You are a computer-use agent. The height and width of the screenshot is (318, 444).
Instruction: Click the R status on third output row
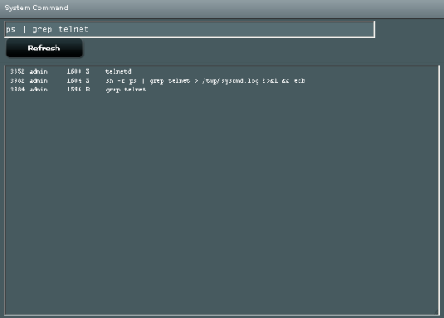[88, 90]
